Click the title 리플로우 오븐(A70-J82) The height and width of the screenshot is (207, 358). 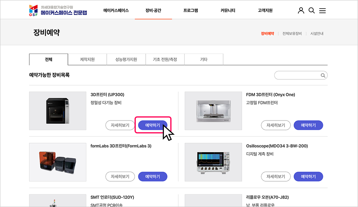point(268,197)
